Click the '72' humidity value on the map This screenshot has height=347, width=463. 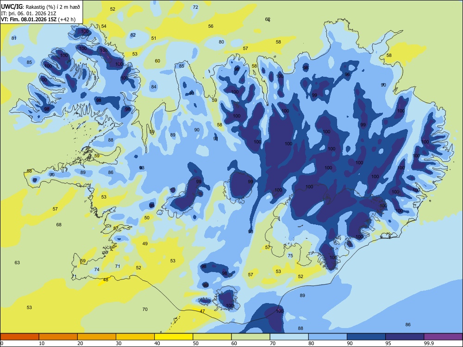[x=195, y=7]
